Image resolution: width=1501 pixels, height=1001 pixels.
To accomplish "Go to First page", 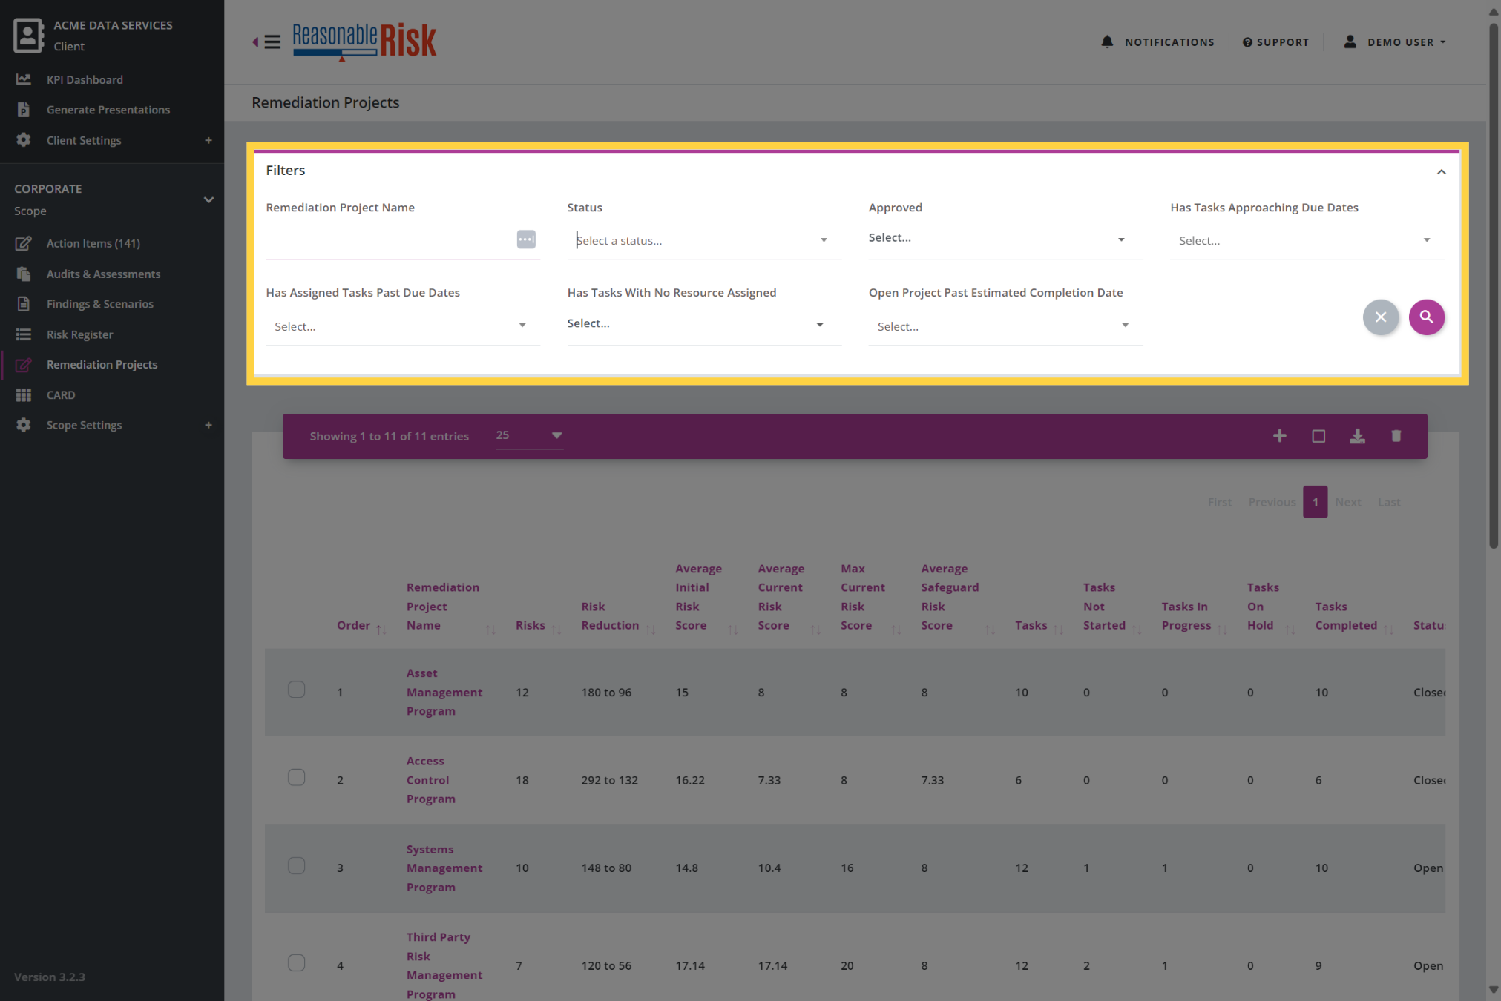I will coord(1219,502).
